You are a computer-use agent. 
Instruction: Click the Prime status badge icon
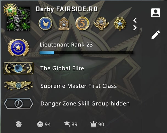tap(19, 124)
